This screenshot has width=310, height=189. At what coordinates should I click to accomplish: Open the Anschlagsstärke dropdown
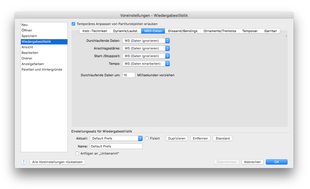[146, 48]
